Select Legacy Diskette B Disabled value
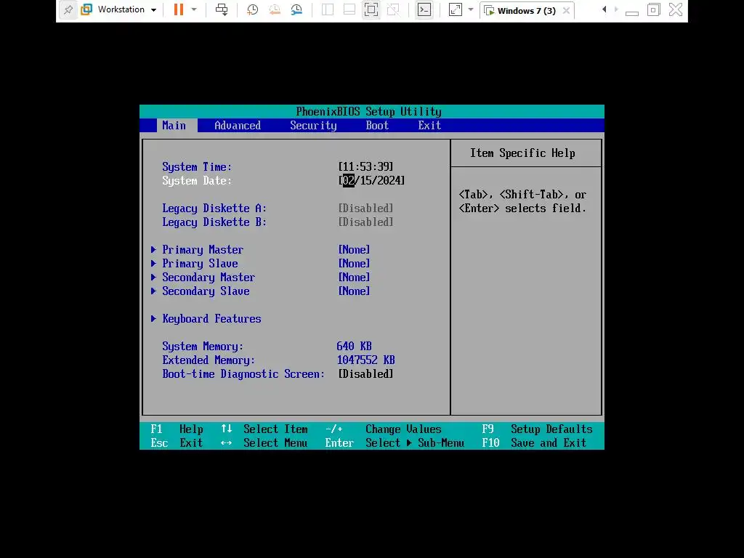 coord(365,222)
